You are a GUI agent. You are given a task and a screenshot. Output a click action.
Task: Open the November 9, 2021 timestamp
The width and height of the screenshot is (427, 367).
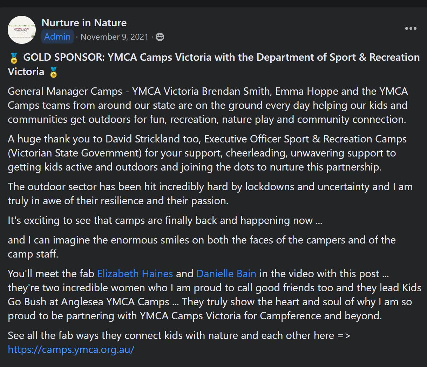click(114, 37)
